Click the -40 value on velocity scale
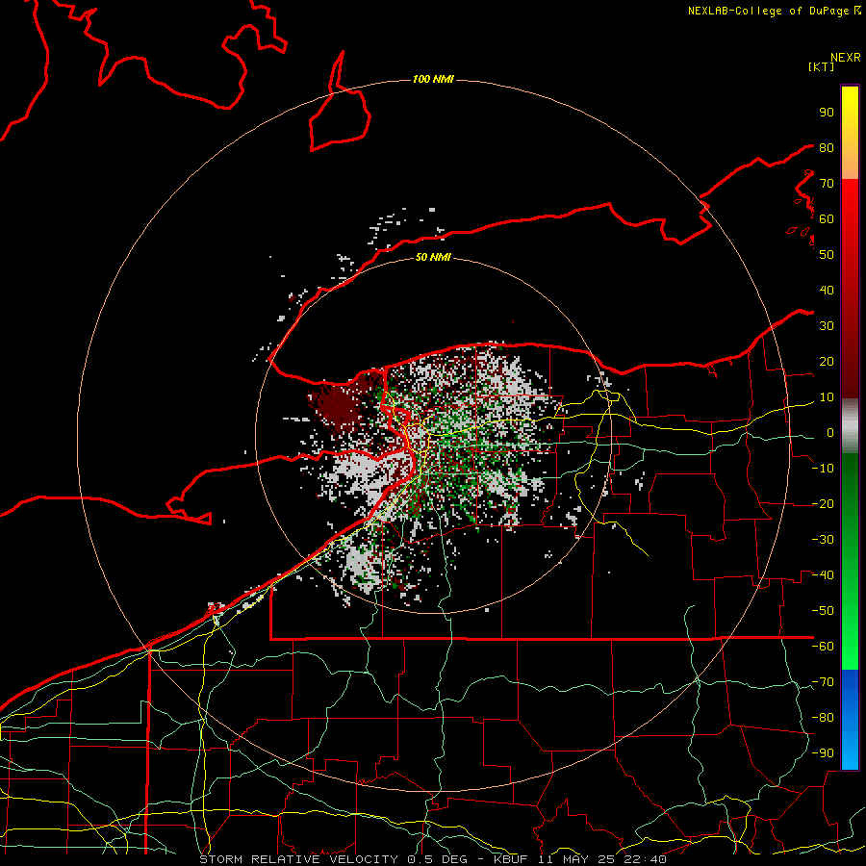 [823, 575]
